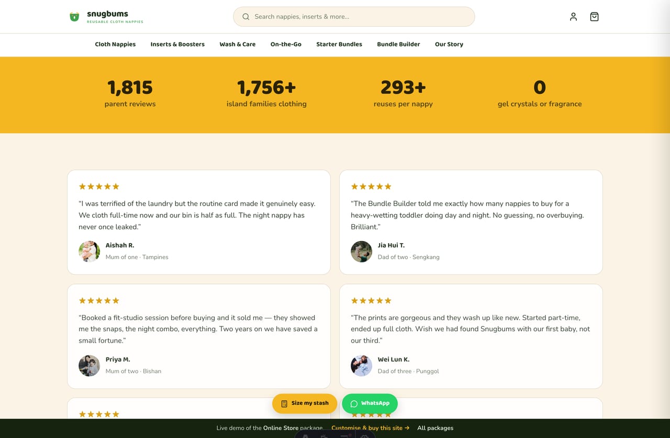The height and width of the screenshot is (438, 670).
Task: Open the Starter Bundles menu
Action: coord(339,45)
